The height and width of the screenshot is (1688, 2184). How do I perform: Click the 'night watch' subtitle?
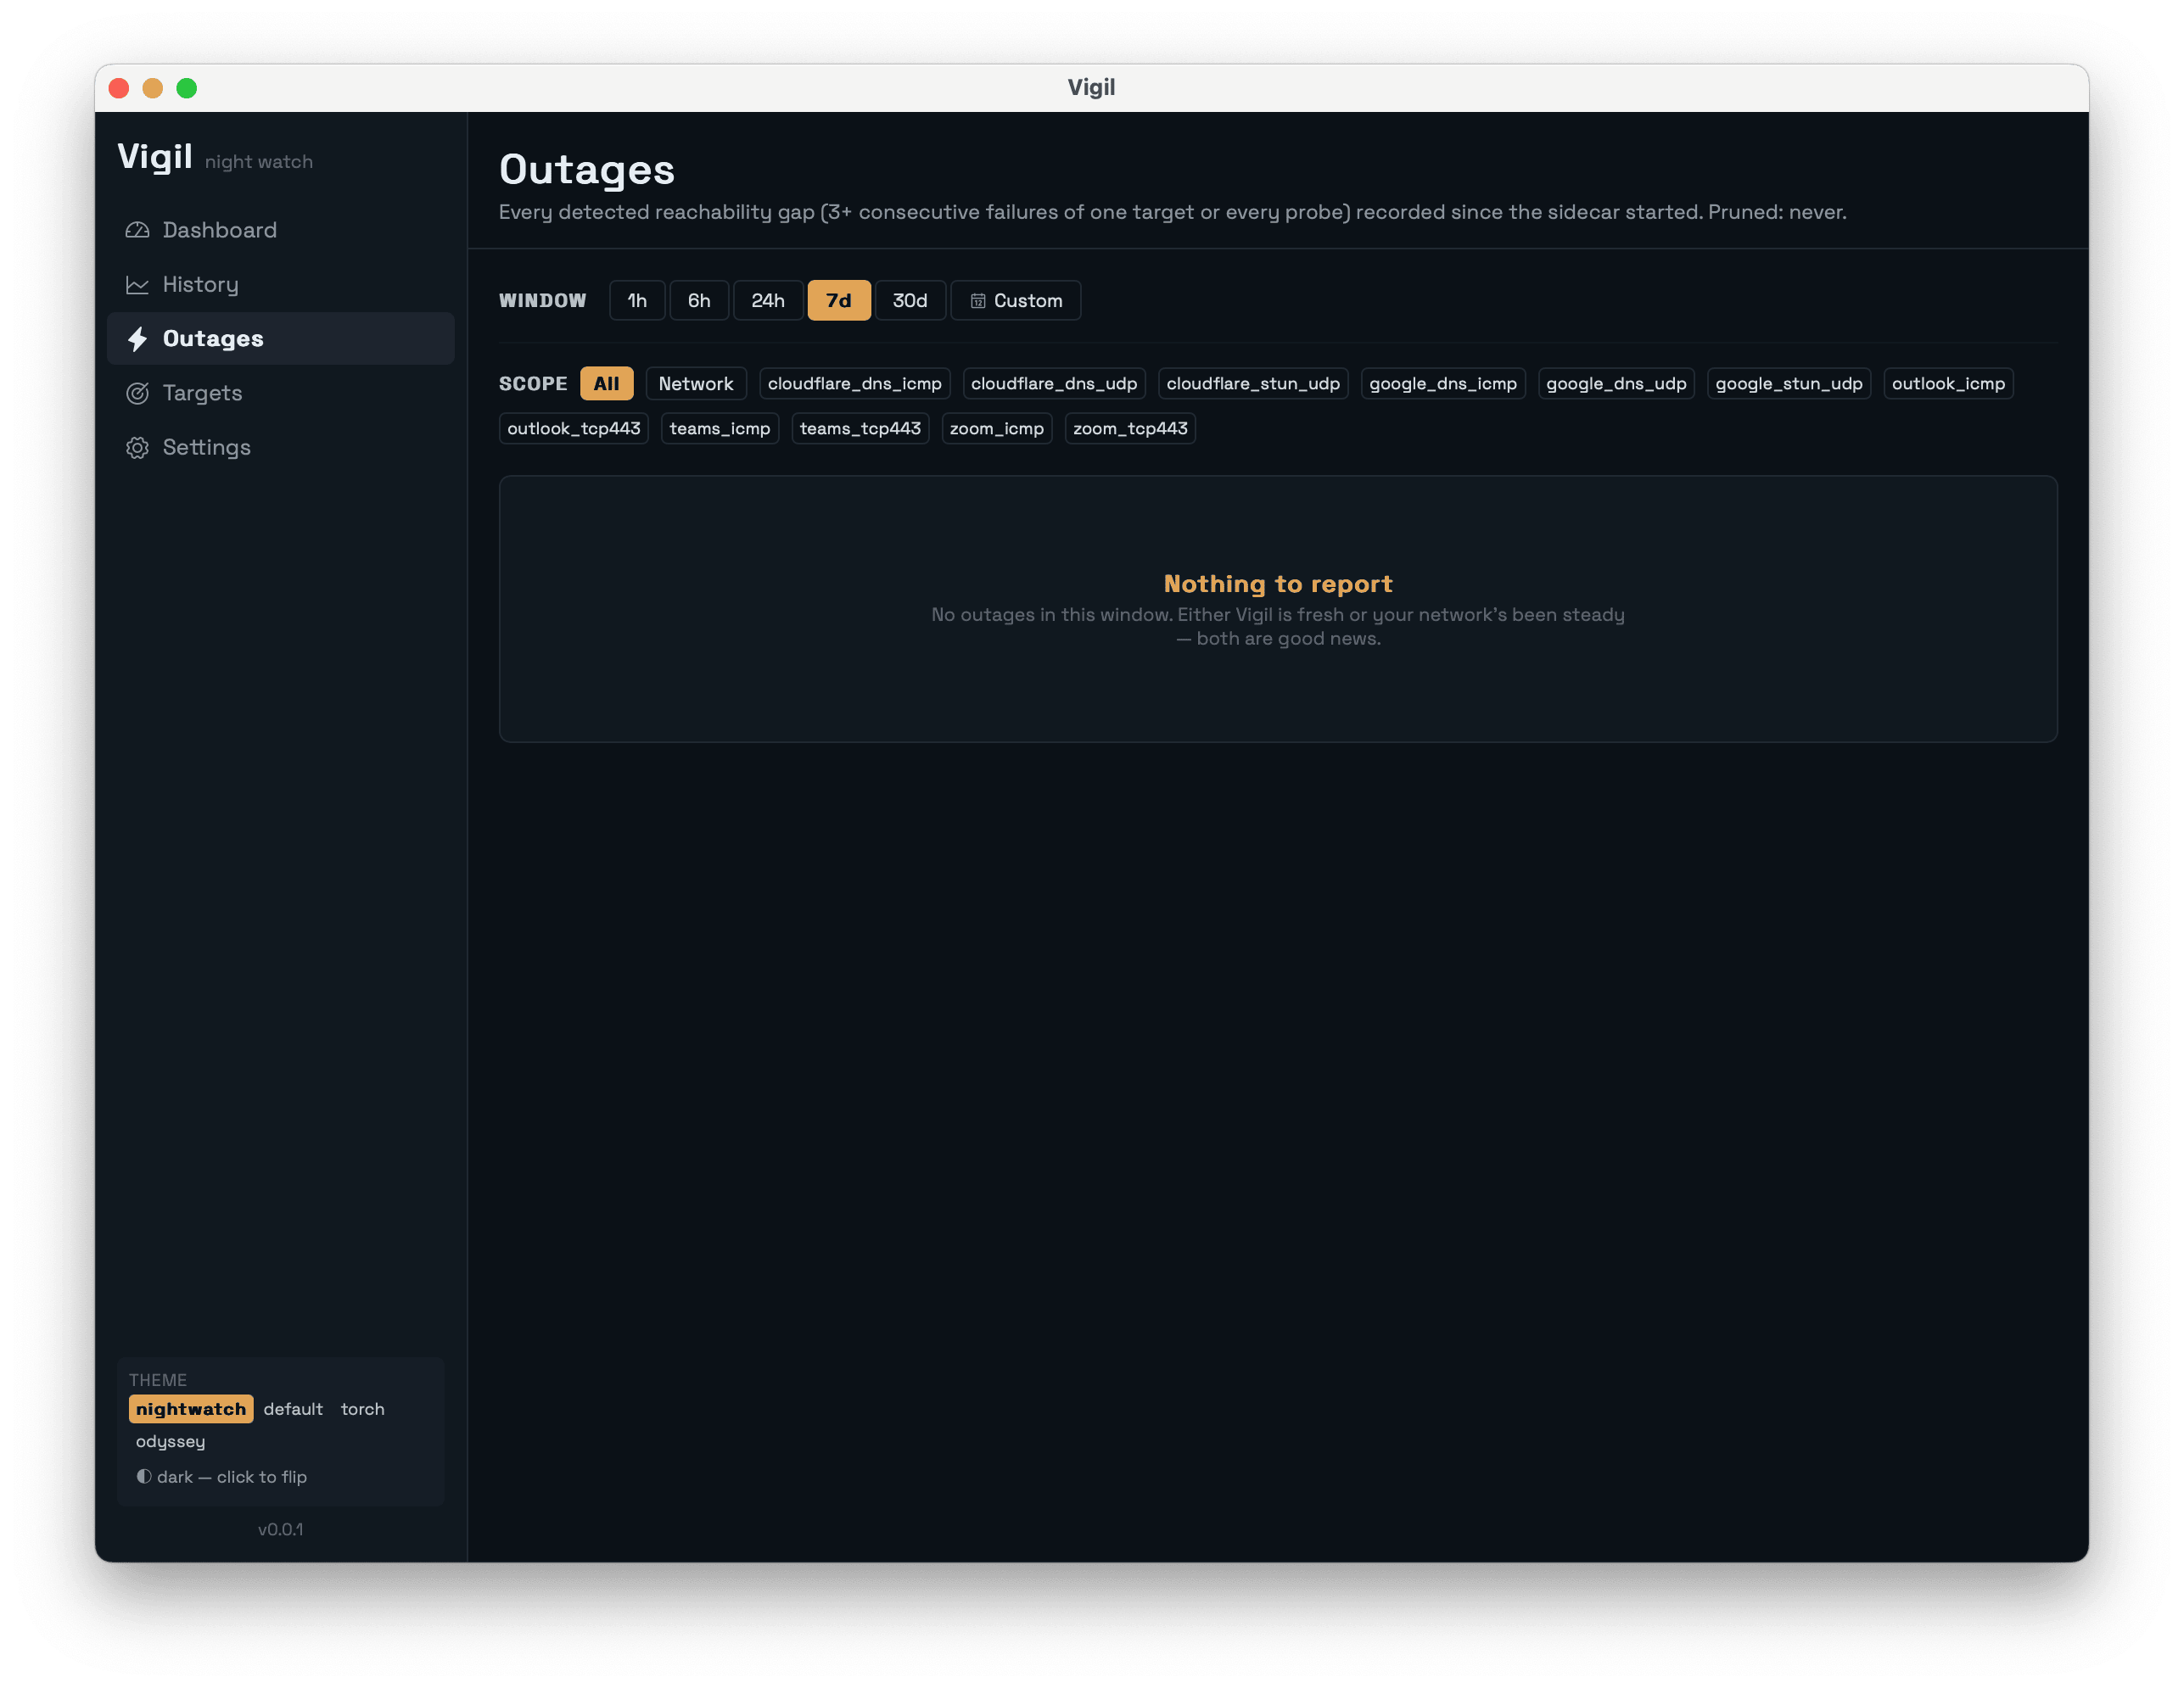tap(259, 162)
